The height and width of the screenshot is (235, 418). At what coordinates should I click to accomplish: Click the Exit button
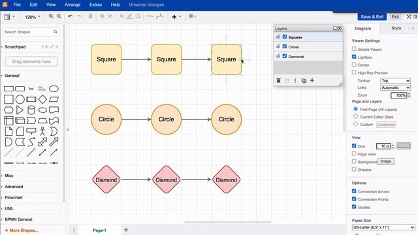395,16
